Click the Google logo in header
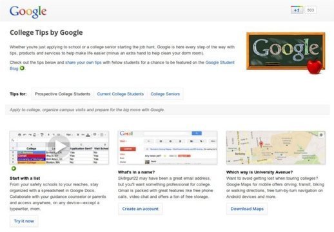 click(x=28, y=12)
